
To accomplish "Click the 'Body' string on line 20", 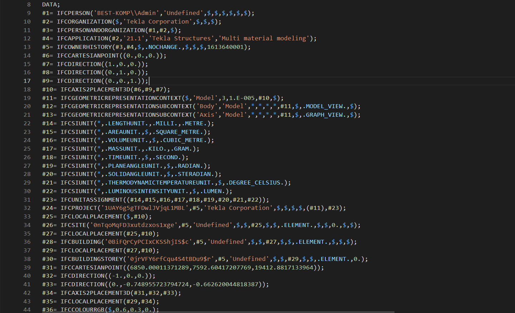I will click(207, 106).
